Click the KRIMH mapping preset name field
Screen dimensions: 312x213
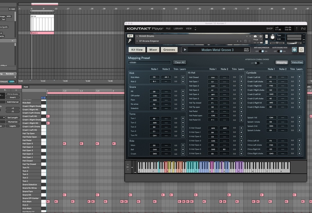coord(149,62)
